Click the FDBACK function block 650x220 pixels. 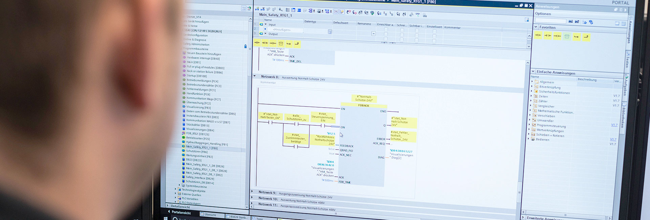click(363, 145)
